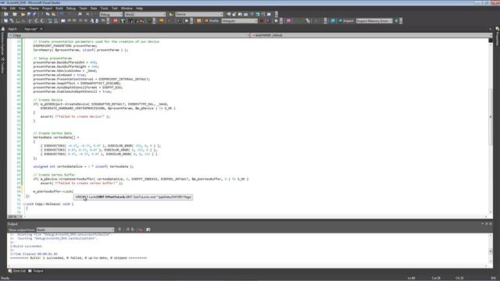Viewport: 500px width, 281px height.
Task: Open the Debug menu
Action: click(x=71, y=9)
